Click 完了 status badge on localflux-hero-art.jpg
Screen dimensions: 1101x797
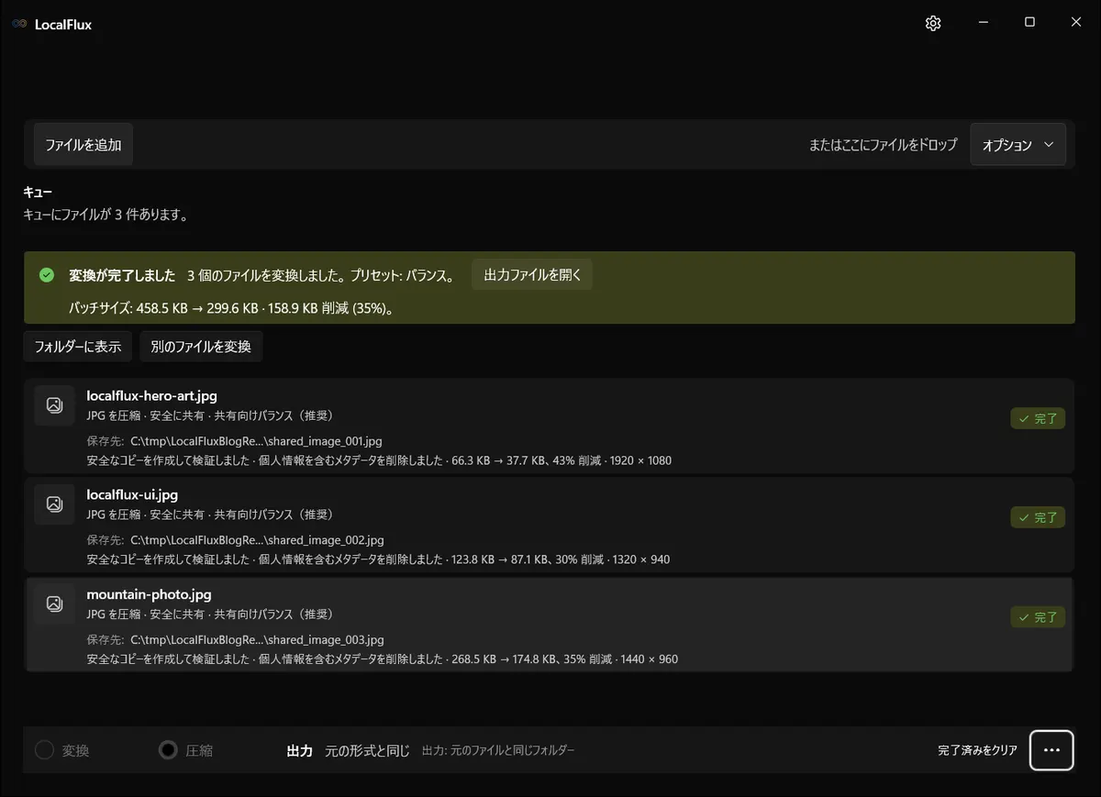tap(1038, 418)
